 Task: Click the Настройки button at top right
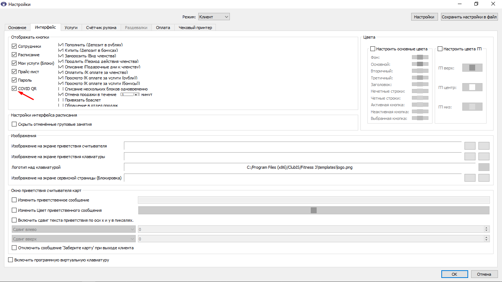click(424, 17)
